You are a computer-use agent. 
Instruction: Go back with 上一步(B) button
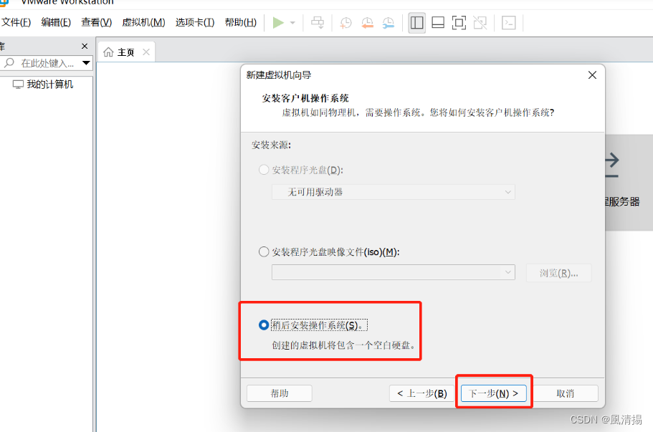point(421,393)
